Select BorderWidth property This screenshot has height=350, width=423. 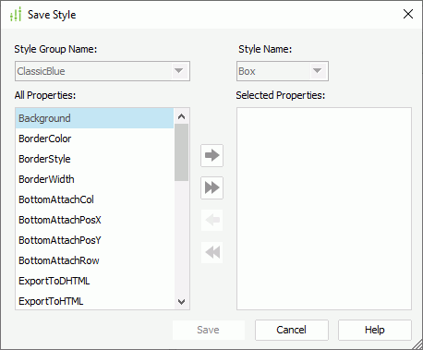click(x=94, y=179)
